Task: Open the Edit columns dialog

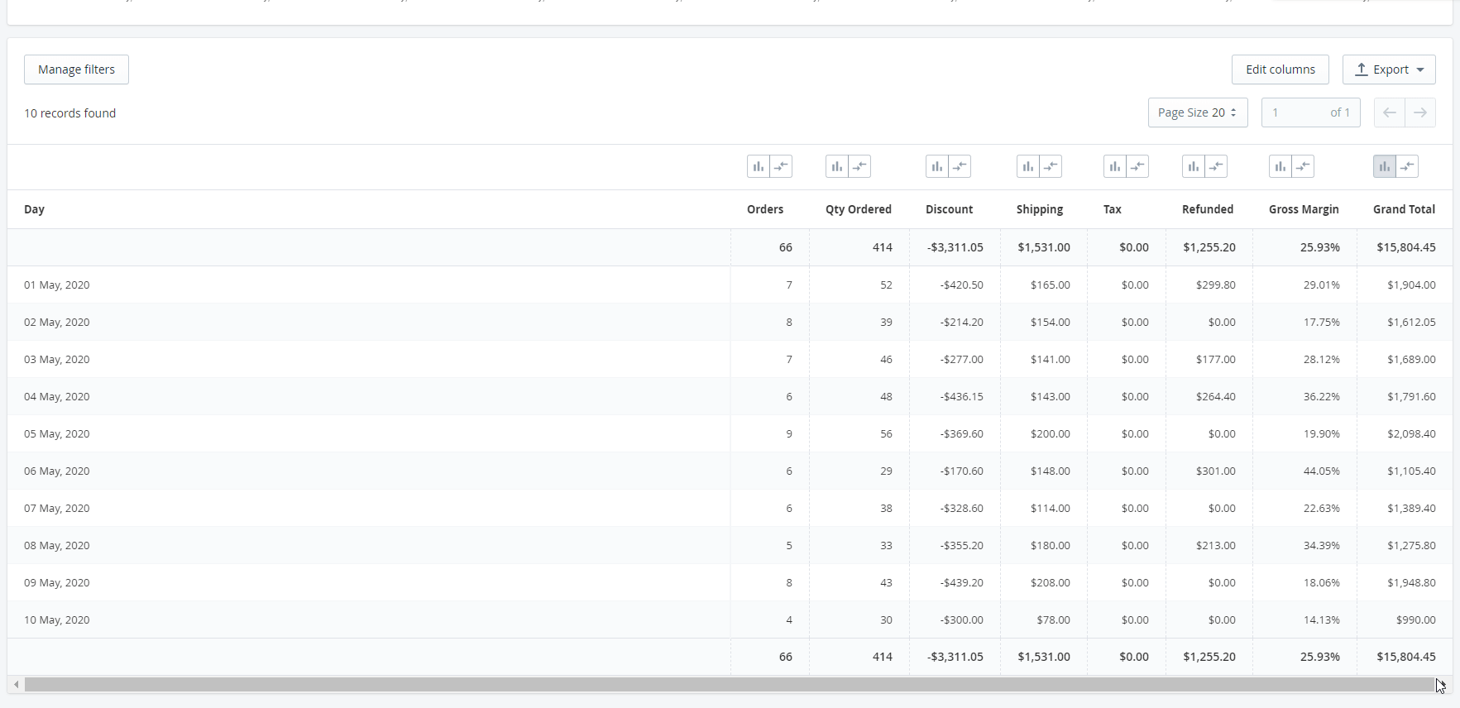Action: coord(1280,69)
